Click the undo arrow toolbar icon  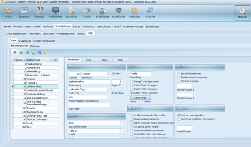coord(39,53)
